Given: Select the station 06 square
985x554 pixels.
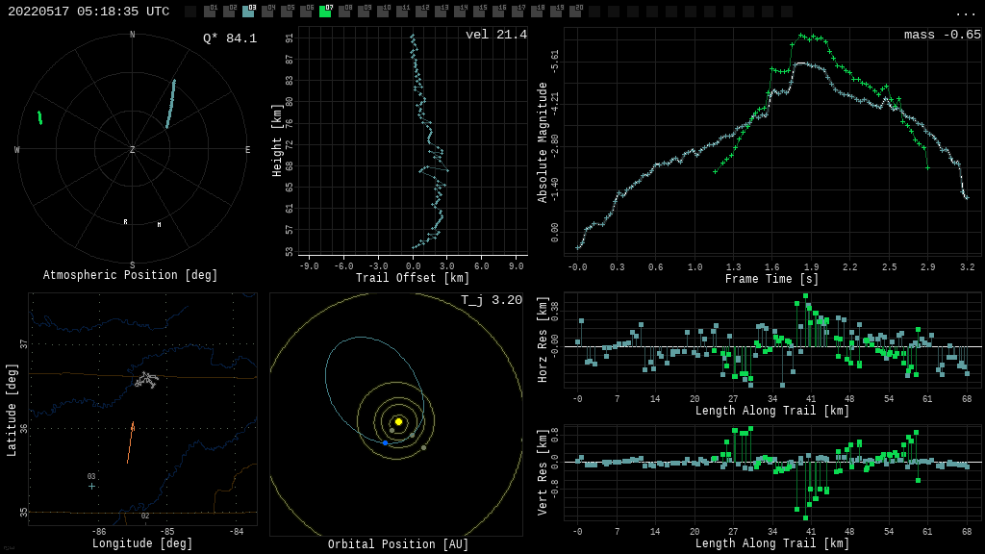Looking at the screenshot, I should pos(306,12).
